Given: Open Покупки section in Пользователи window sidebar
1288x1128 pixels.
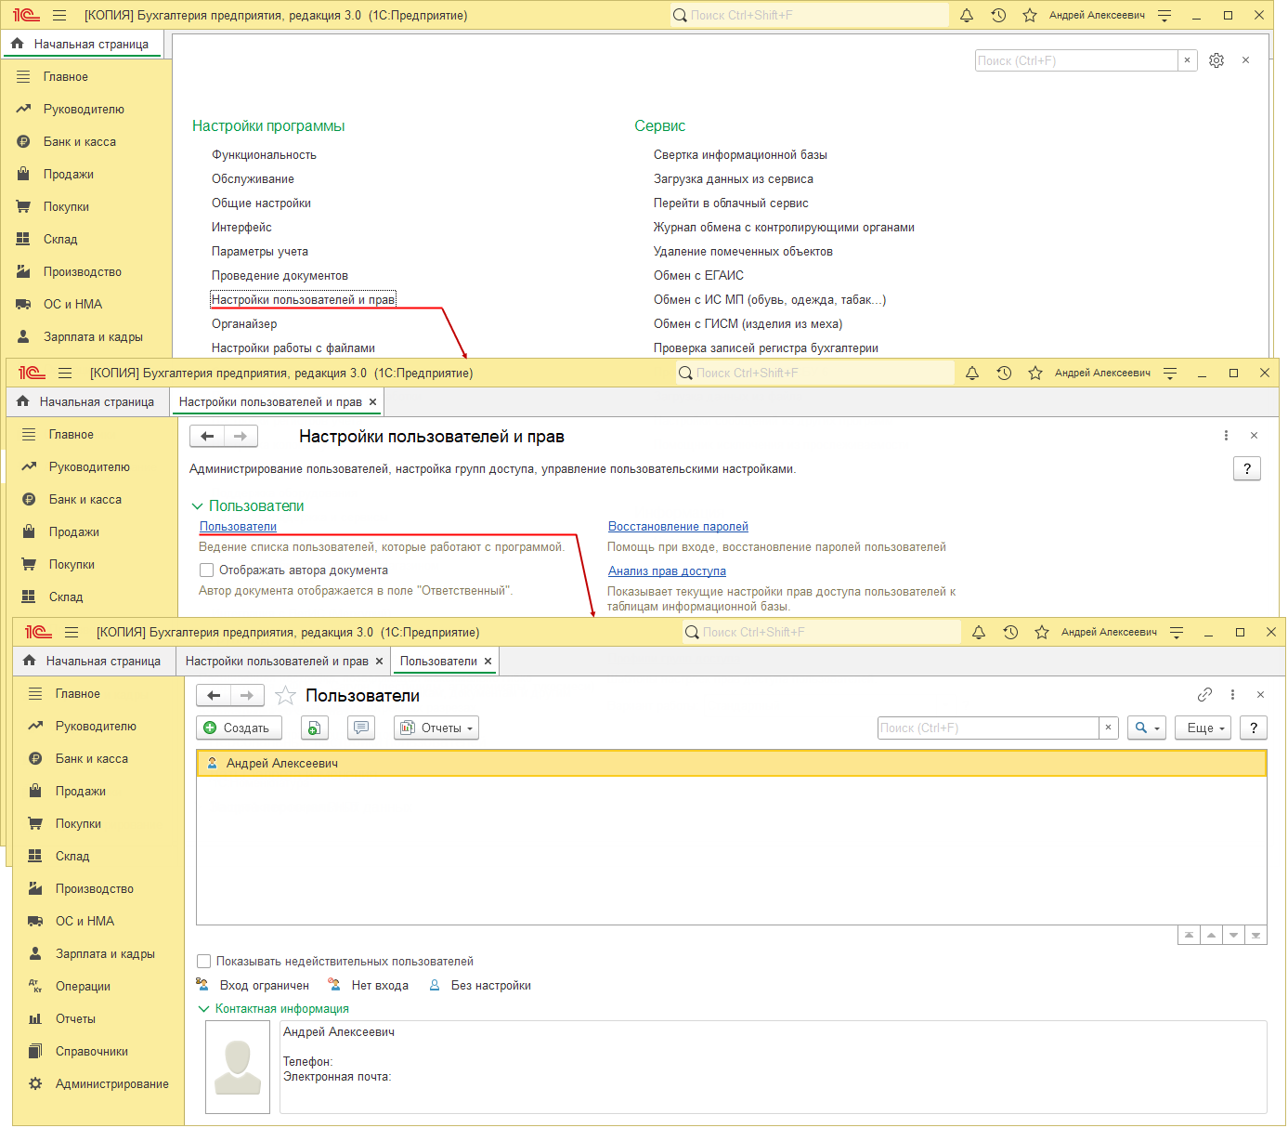Looking at the screenshot, I should tap(78, 824).
